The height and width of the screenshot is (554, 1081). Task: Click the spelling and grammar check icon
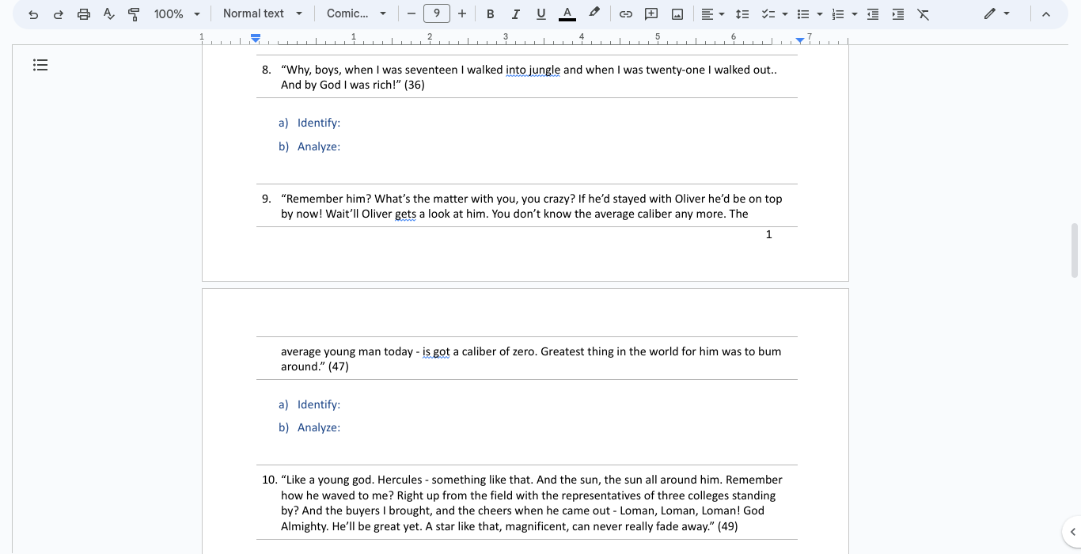tap(109, 14)
